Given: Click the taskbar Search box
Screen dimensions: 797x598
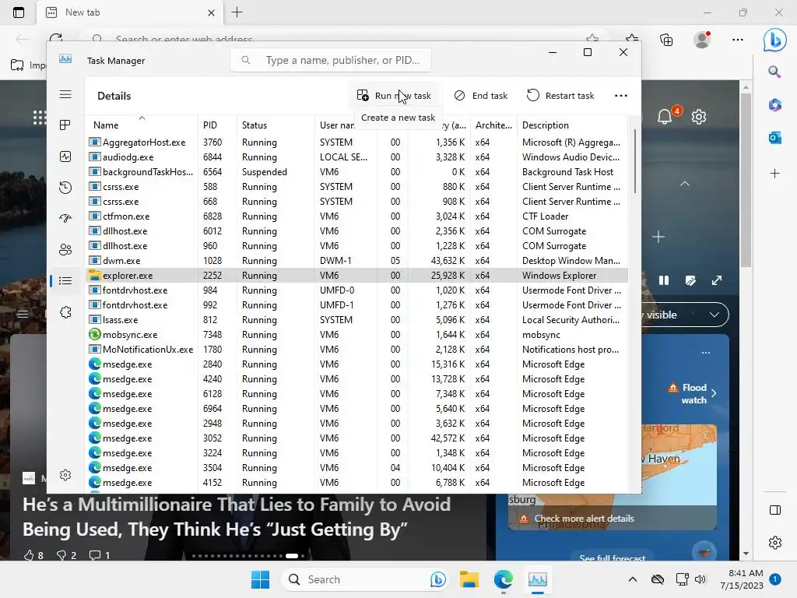Looking at the screenshot, I should click(365, 579).
